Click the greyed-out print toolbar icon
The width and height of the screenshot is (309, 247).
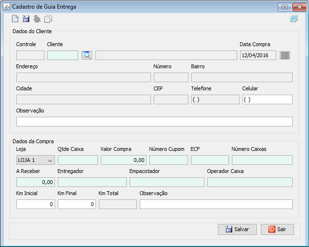(37, 19)
